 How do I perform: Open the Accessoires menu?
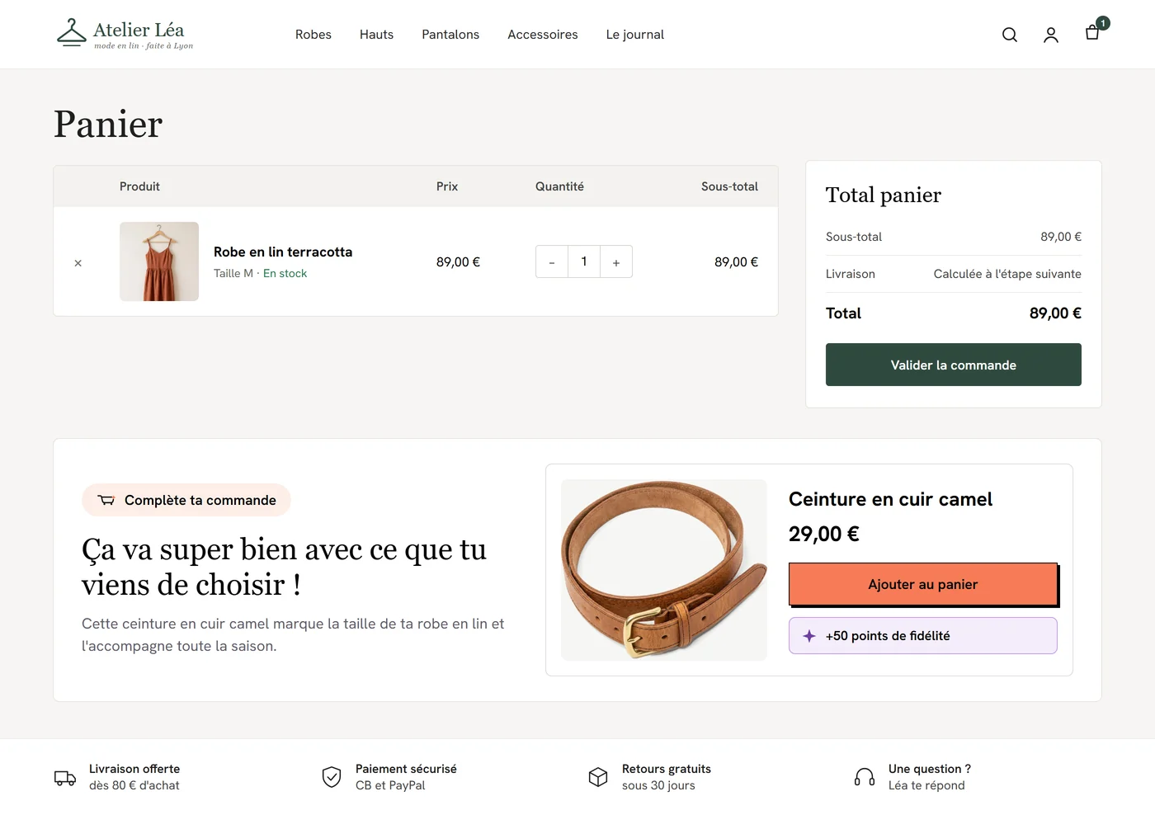(543, 35)
